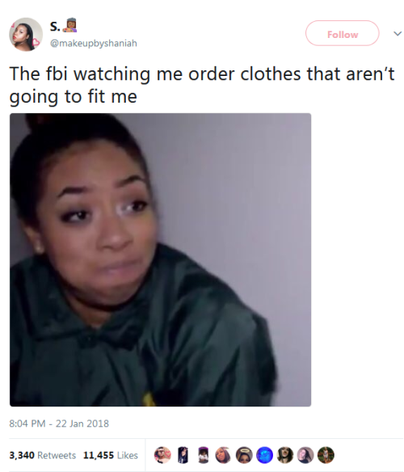Open the @makeupbyshaniah handle link
Screen dimensions: 404x472
pos(93,44)
